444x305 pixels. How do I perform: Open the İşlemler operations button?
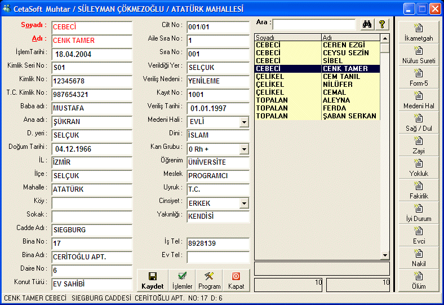182,280
